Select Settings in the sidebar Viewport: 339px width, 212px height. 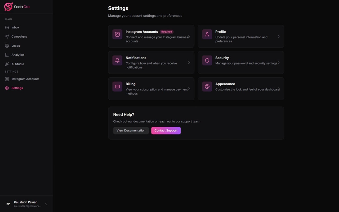pos(17,88)
